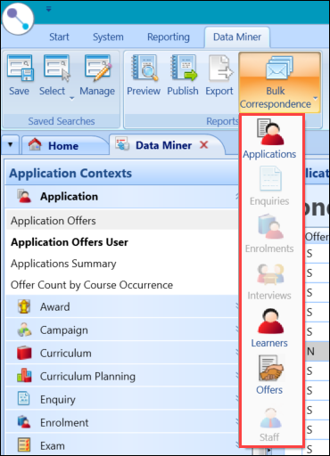The width and height of the screenshot is (330, 456).
Task: Open the Reporting ribbon tab
Action: [x=169, y=37]
